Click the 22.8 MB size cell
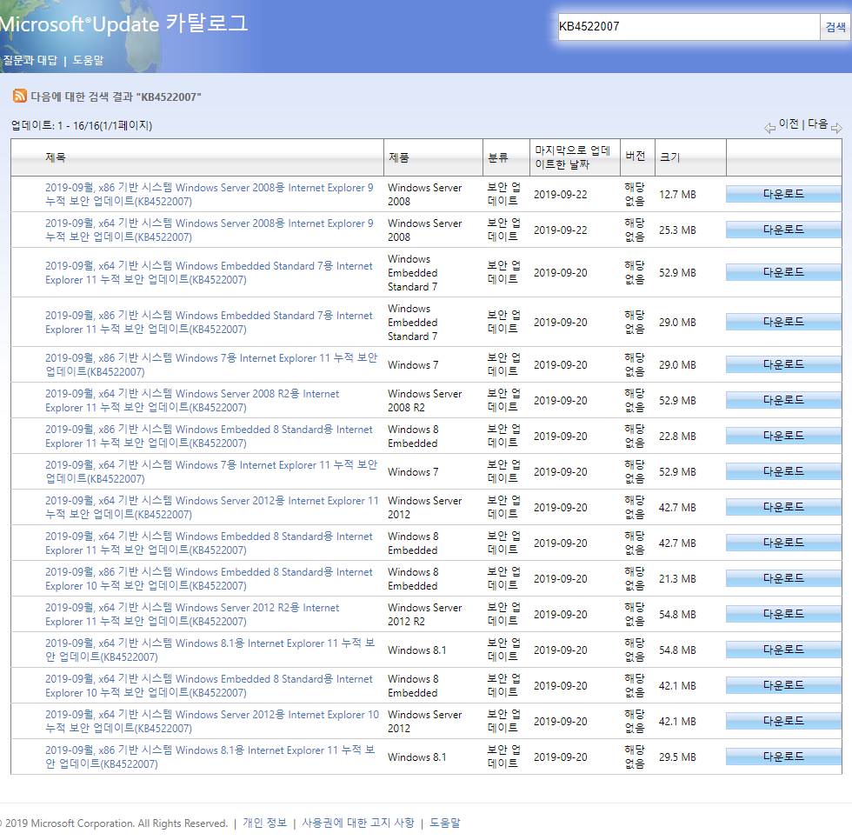 point(677,437)
